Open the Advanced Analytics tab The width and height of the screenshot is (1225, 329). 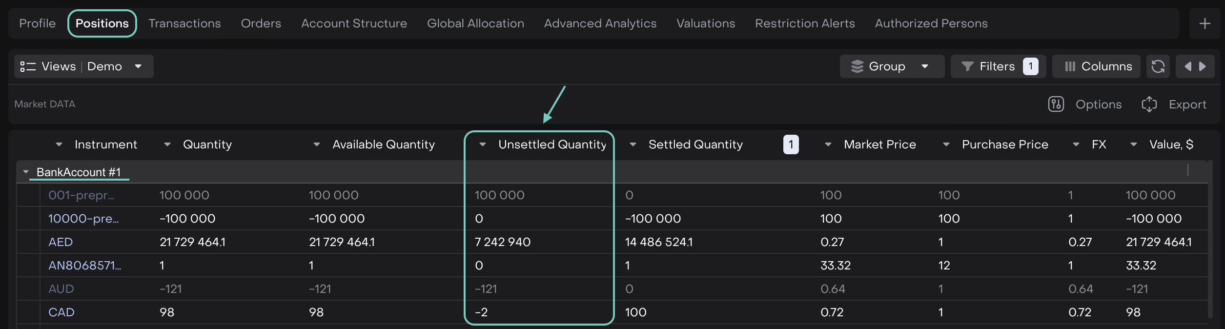tap(600, 23)
